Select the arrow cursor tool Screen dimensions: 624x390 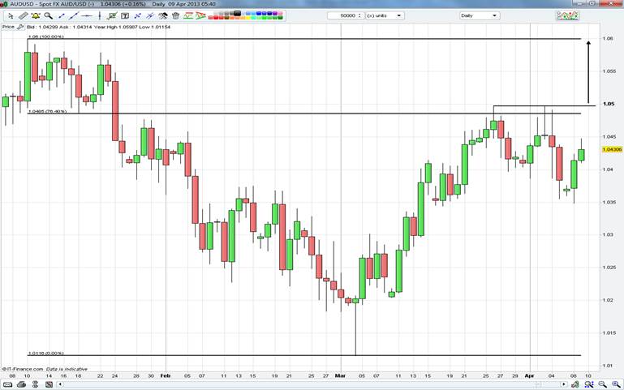[x=11, y=16]
